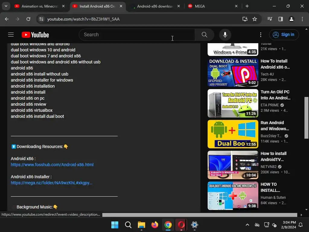Open File Explorer from the taskbar
Screen dimensions: 309x232
(141, 225)
